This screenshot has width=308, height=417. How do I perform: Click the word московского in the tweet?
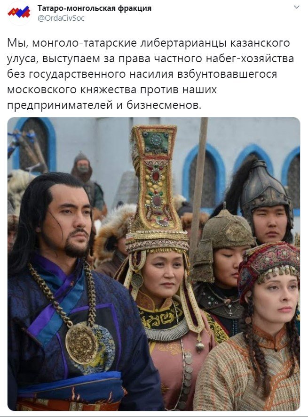42,90
